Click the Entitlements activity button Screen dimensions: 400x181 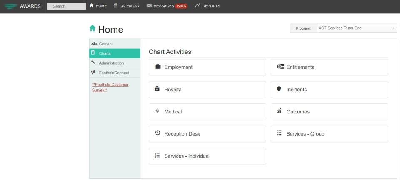(x=329, y=67)
